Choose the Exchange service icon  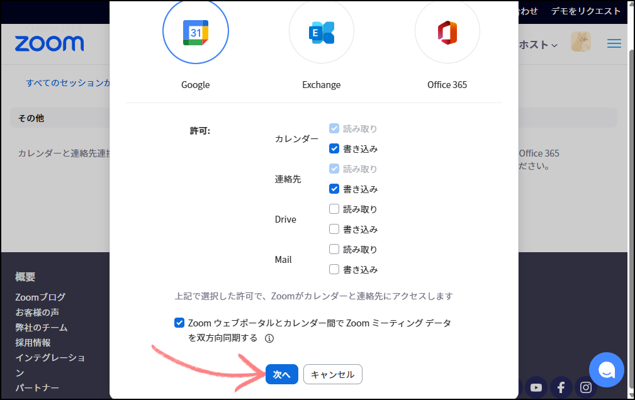tap(322, 31)
